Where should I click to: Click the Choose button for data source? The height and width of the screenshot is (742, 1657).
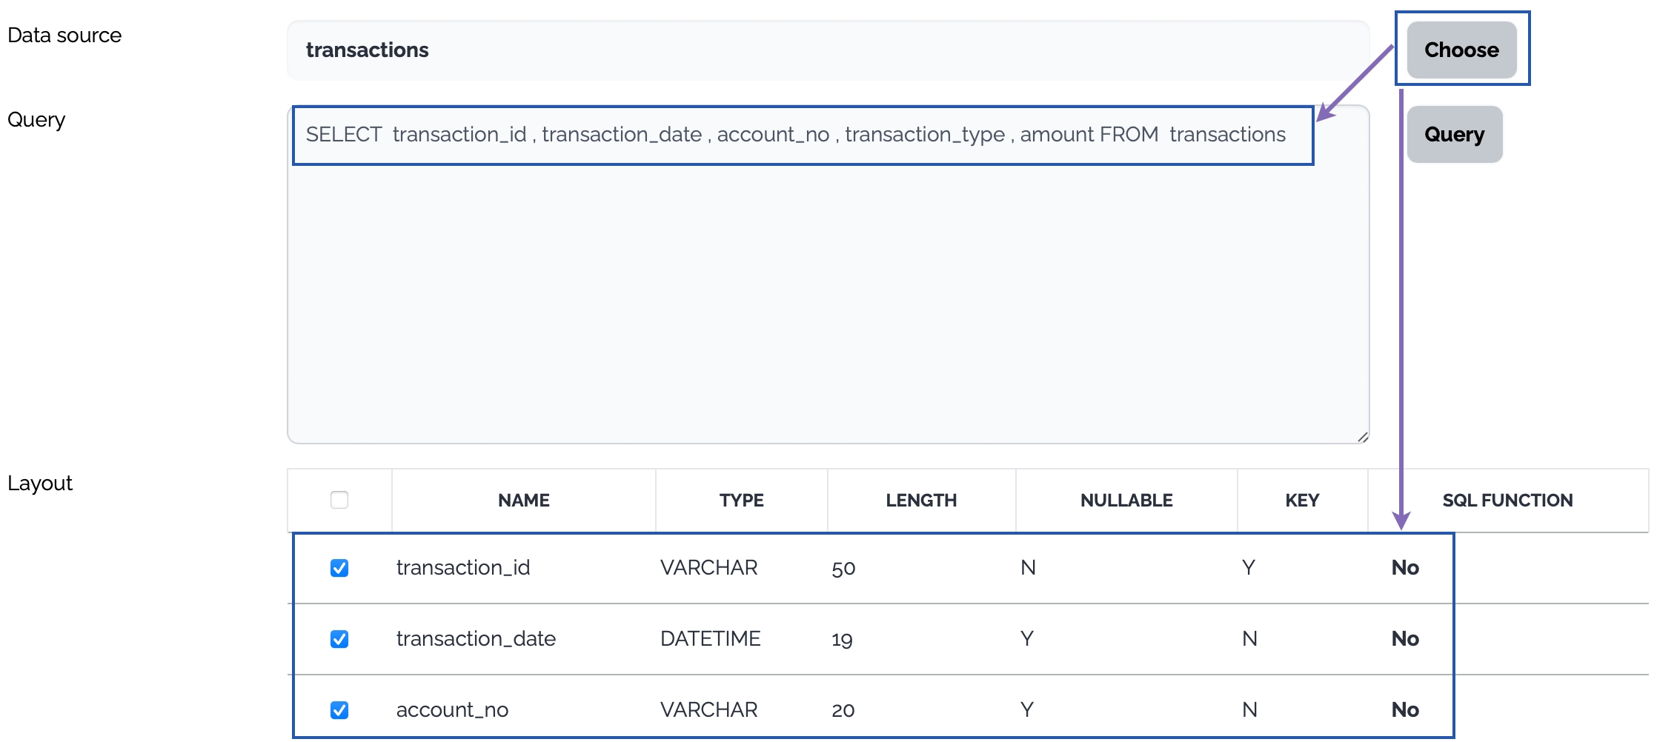pos(1461,50)
